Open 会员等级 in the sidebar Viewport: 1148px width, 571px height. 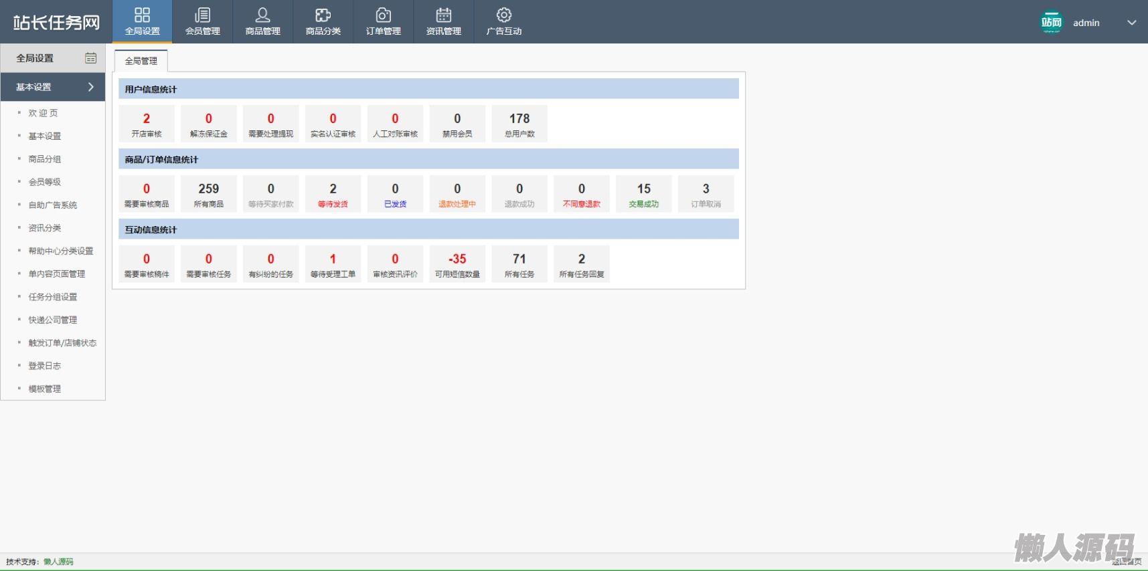pyautogui.click(x=44, y=182)
